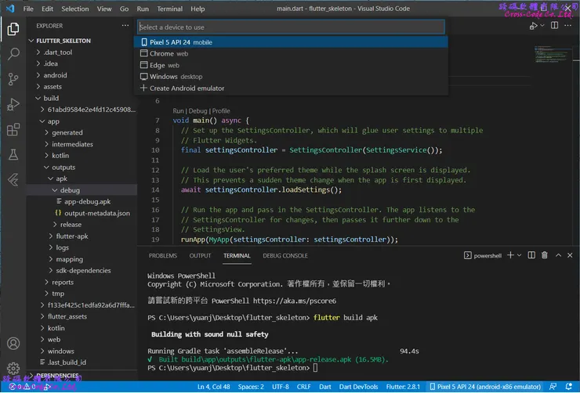
Task: Expand the .dart_tool folder
Action: click(x=59, y=52)
